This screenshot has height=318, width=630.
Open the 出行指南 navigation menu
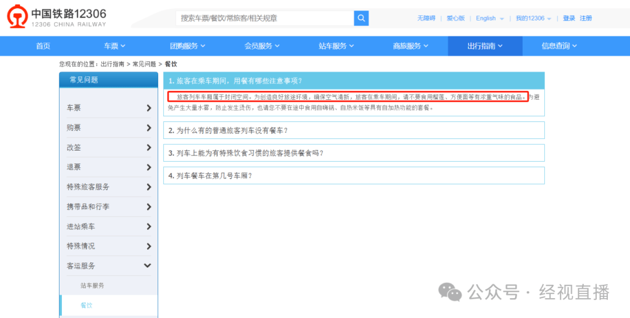click(485, 46)
